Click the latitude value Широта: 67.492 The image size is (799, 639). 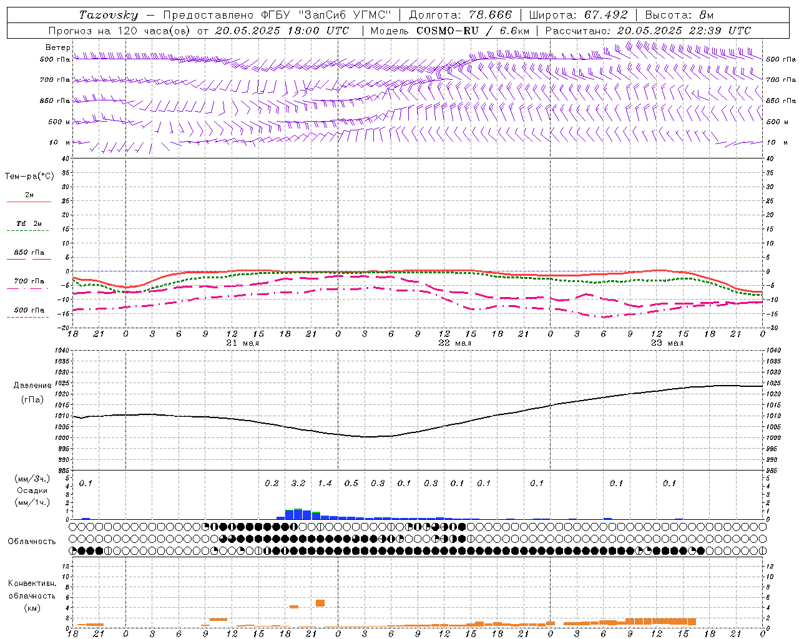[x=577, y=15]
